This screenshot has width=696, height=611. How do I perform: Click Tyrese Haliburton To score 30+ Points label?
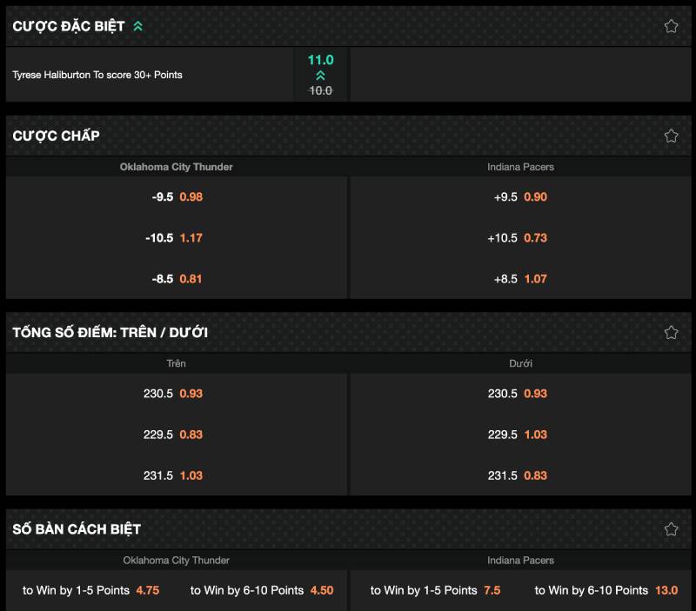(x=97, y=75)
